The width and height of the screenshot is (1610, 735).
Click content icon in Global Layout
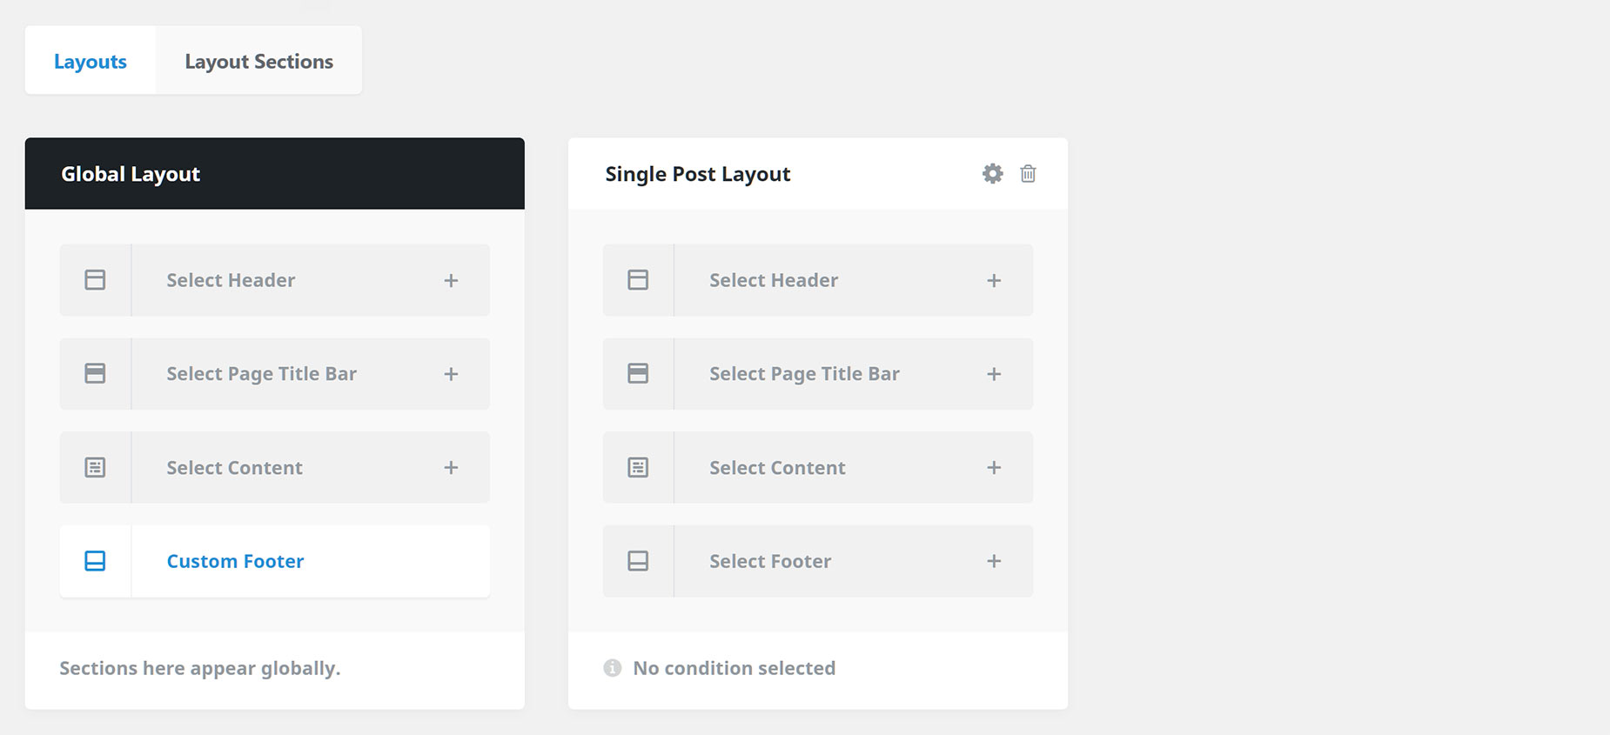95,467
